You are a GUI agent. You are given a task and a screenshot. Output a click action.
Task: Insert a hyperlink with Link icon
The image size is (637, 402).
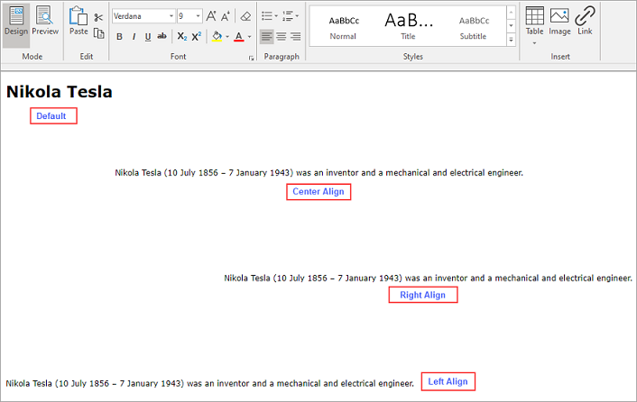coord(585,20)
